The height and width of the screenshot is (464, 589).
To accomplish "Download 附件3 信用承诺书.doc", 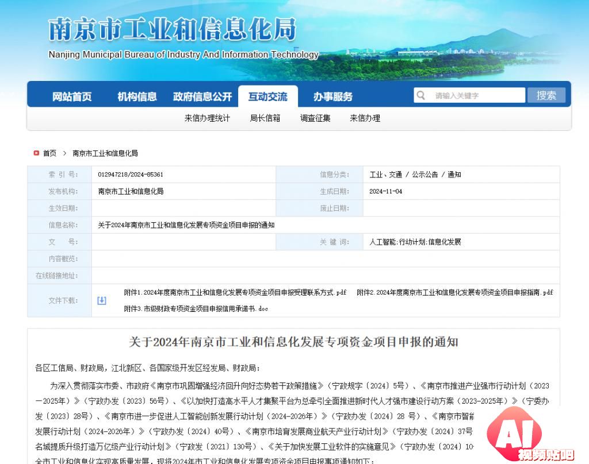I will 196,309.
